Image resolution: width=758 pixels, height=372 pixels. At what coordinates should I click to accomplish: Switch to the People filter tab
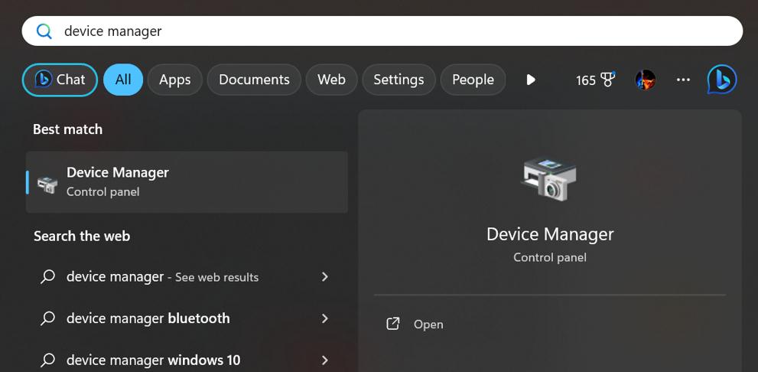click(x=473, y=80)
